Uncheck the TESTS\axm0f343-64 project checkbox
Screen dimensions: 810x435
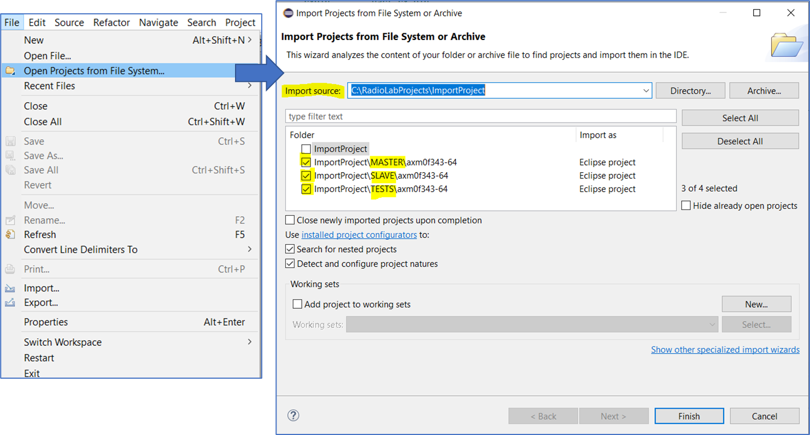pyautogui.click(x=306, y=189)
